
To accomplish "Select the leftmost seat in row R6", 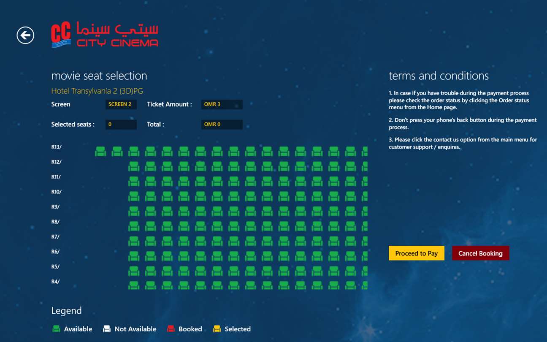I will (134, 256).
